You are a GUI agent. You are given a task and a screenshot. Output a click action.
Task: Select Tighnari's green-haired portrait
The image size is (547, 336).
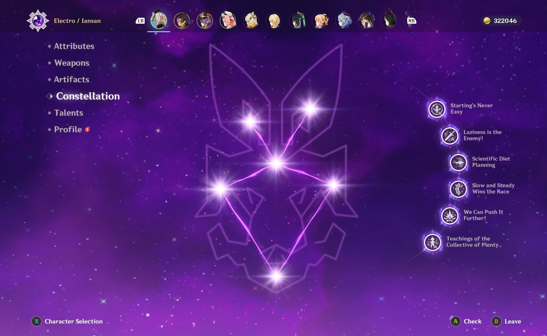point(389,21)
